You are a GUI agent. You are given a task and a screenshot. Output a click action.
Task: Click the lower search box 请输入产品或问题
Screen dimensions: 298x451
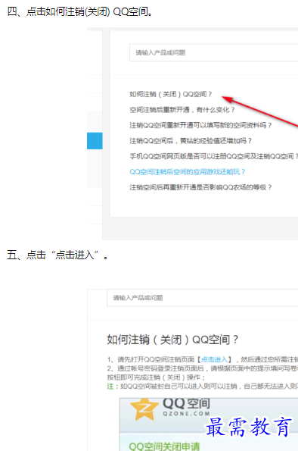(203, 298)
